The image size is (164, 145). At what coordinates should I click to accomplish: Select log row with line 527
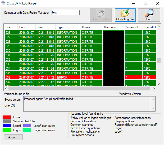tap(81, 37)
